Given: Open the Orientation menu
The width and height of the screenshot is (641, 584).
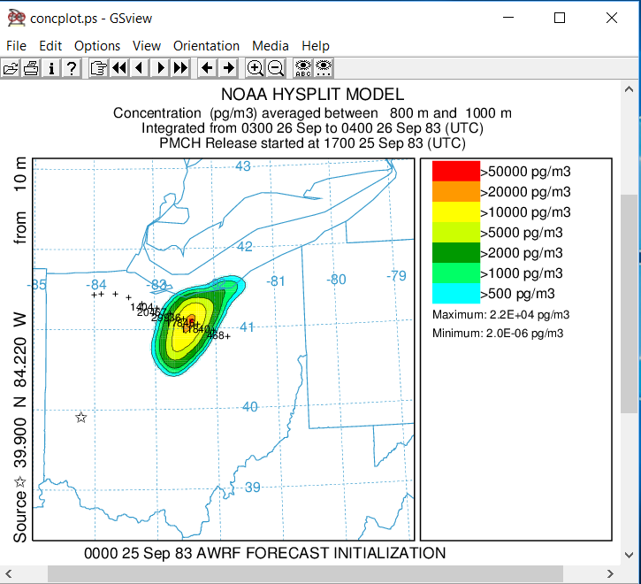Looking at the screenshot, I should [206, 46].
